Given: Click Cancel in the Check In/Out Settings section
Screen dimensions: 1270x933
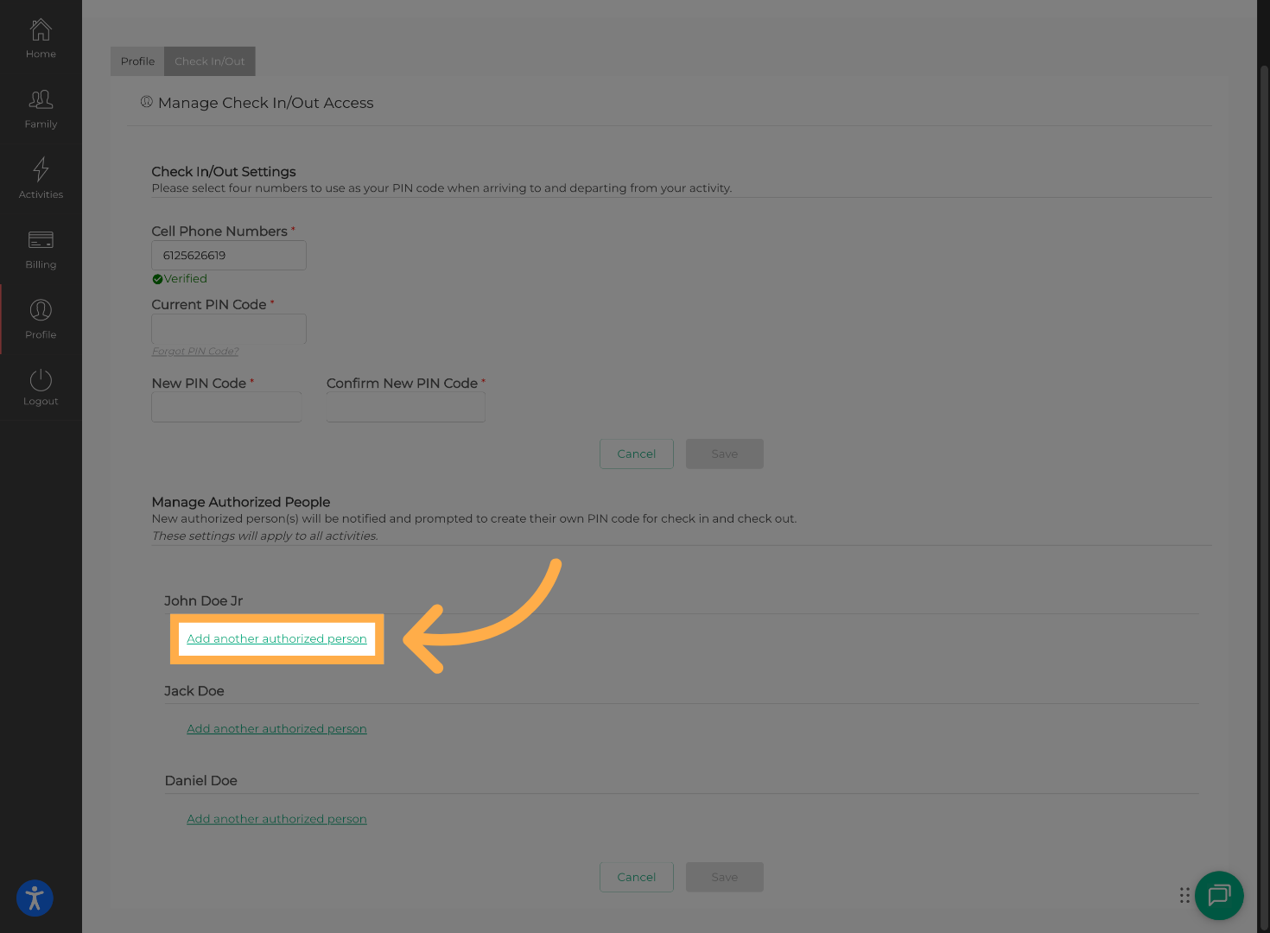Looking at the screenshot, I should (x=636, y=454).
